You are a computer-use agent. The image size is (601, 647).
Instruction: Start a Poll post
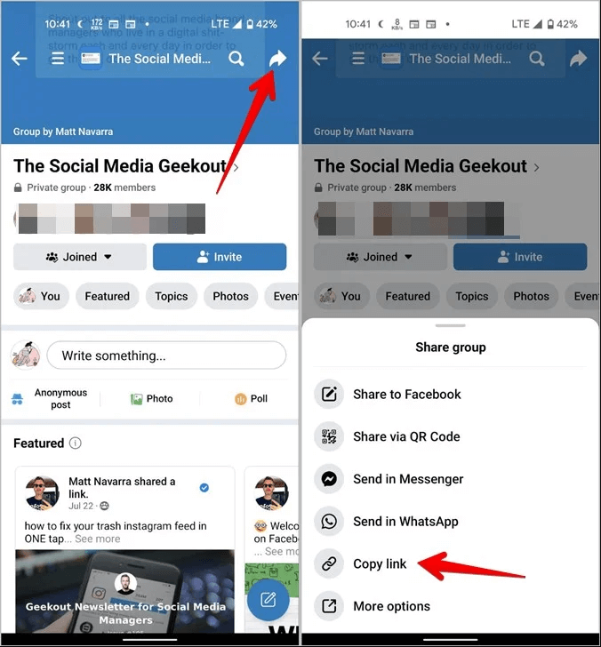251,398
